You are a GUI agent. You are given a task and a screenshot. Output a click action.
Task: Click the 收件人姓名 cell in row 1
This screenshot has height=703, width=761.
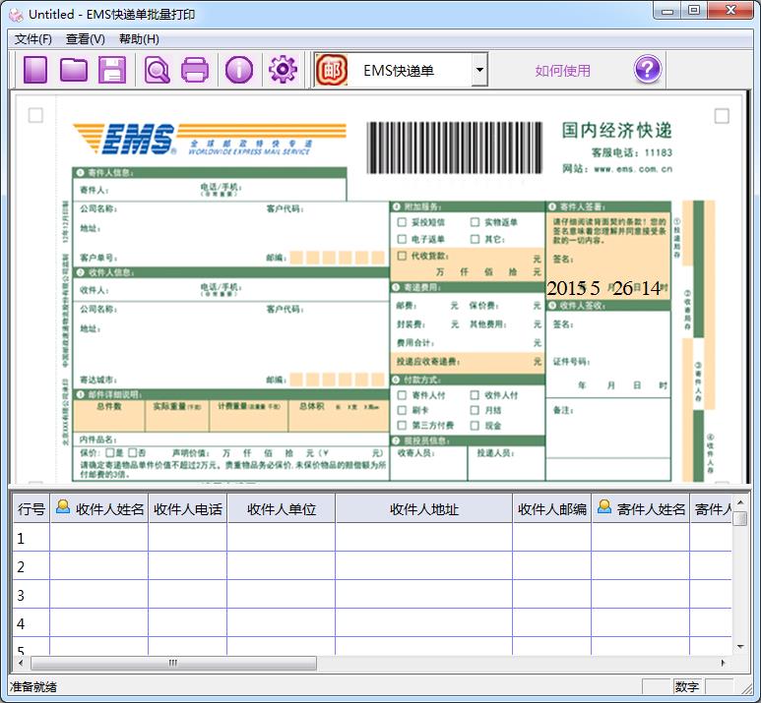coord(99,538)
